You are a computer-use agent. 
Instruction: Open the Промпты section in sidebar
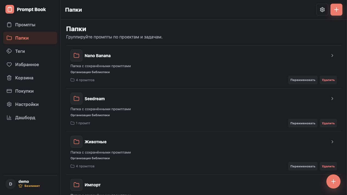(x=30, y=25)
